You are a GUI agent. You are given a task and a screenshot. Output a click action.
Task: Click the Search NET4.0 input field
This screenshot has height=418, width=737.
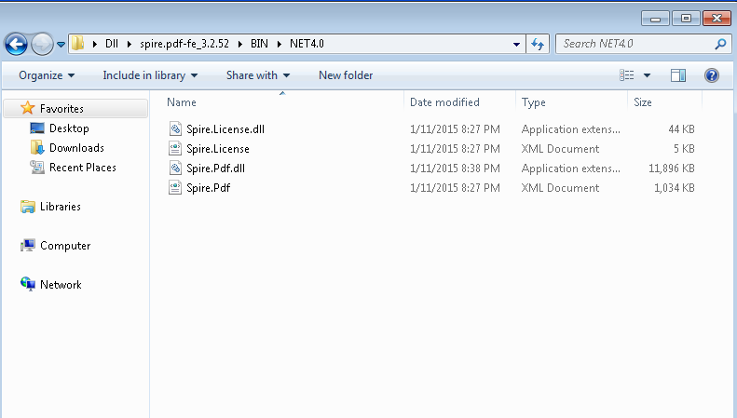[634, 44]
